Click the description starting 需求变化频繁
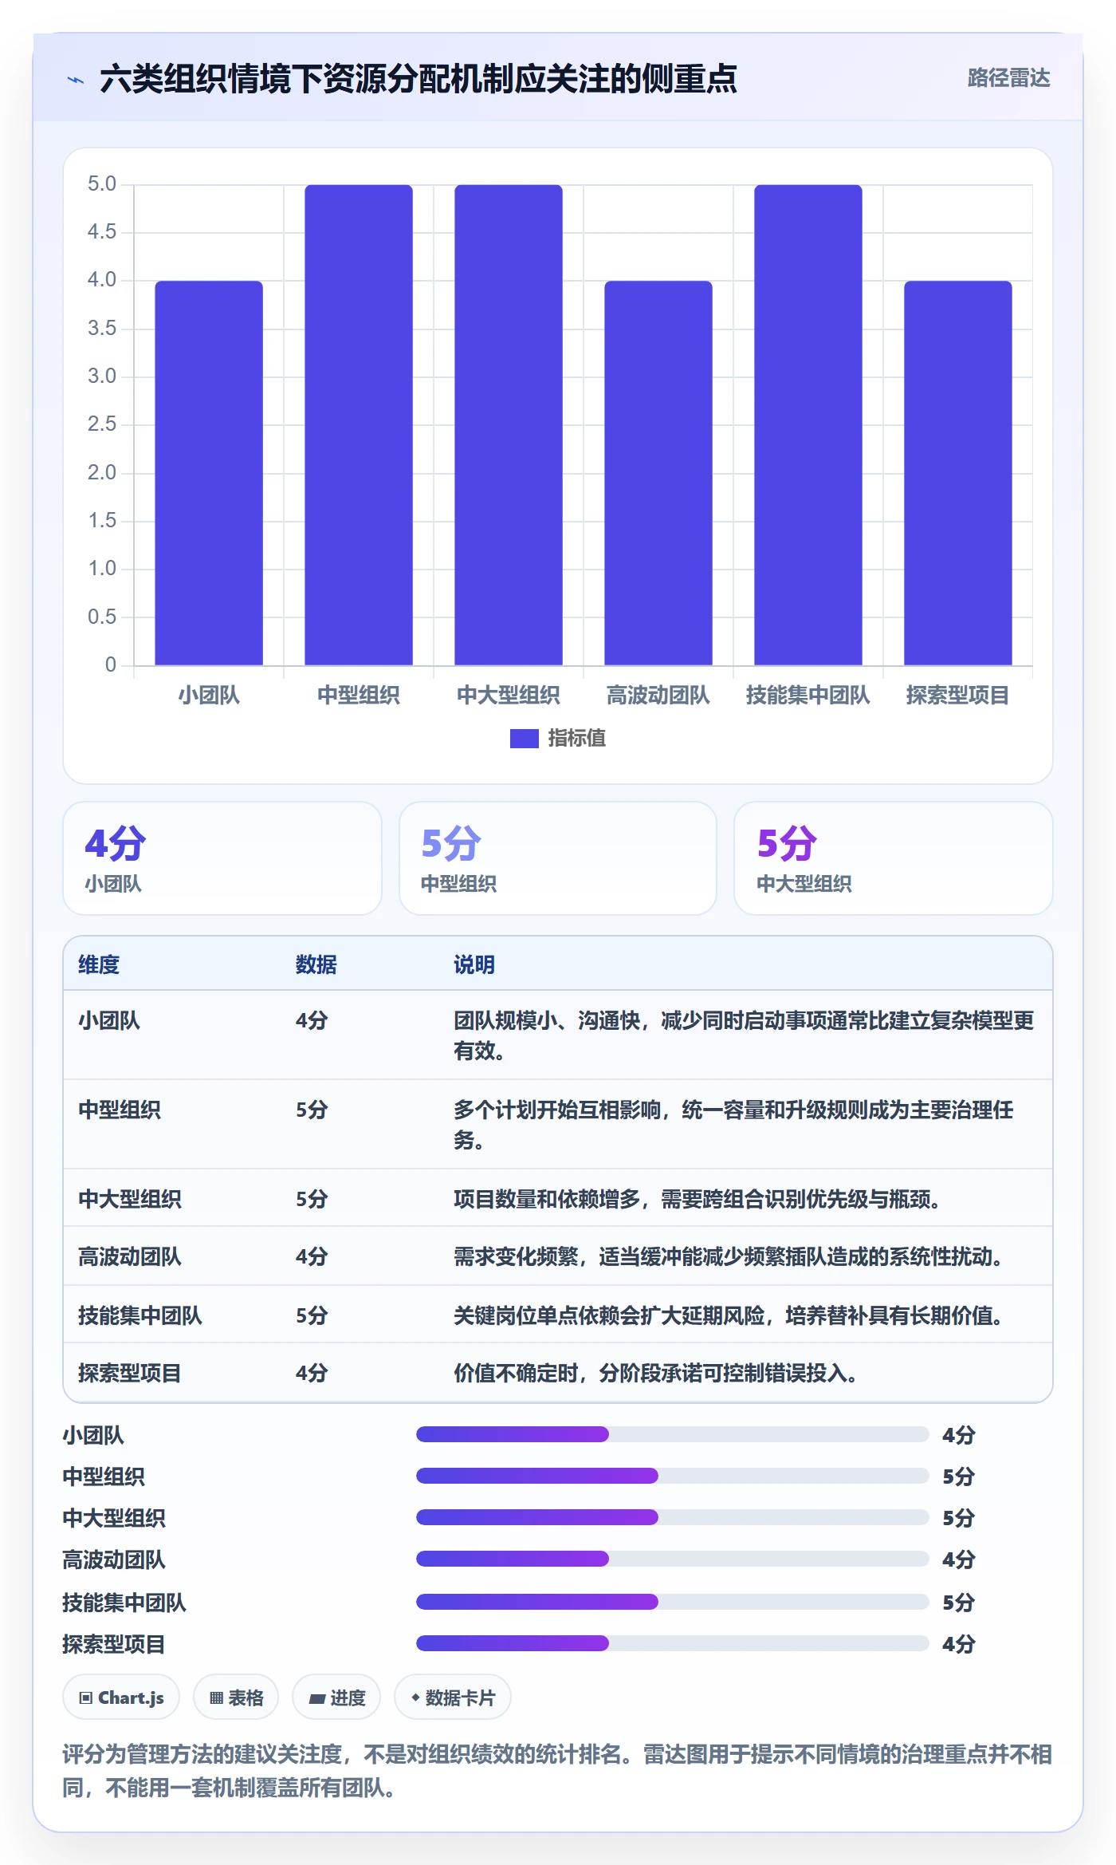This screenshot has width=1116, height=1865. point(728,1256)
